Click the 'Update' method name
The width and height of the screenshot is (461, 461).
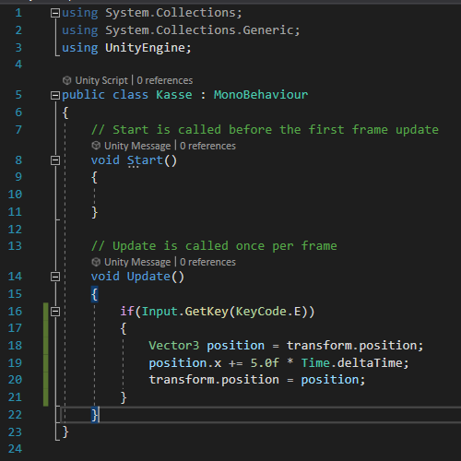pyautogui.click(x=148, y=277)
